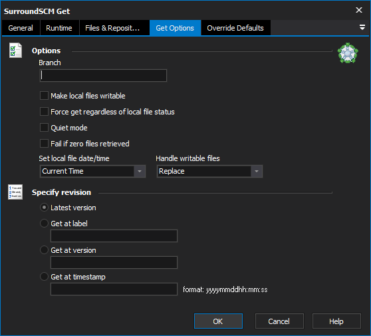Click the Get at version input field
Image resolution: width=371 pixels, height=336 pixels.
point(114,262)
